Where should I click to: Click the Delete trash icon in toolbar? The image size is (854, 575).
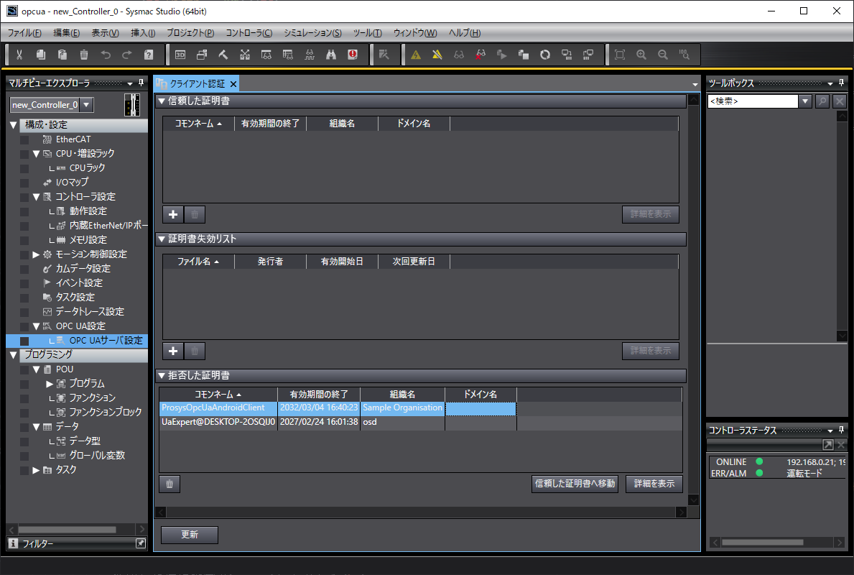click(84, 55)
